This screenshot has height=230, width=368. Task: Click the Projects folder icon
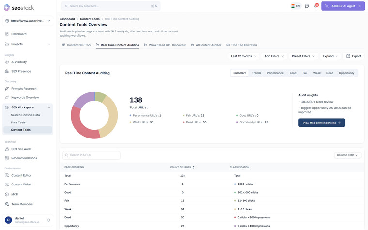[7, 44]
